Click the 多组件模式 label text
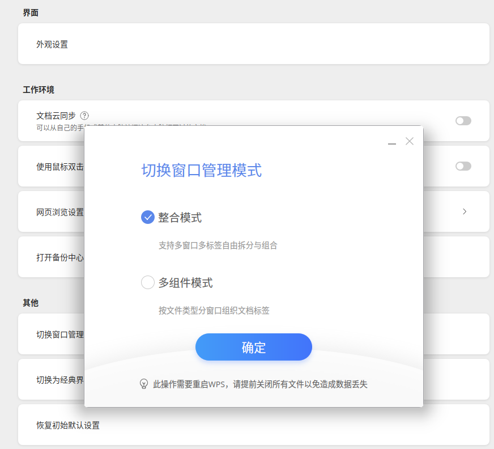Viewport: 494px width, 449px height. [186, 283]
